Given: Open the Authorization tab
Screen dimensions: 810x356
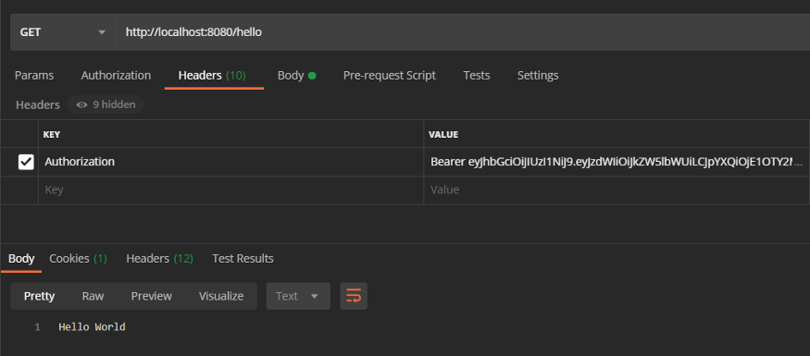Looking at the screenshot, I should pyautogui.click(x=116, y=75).
